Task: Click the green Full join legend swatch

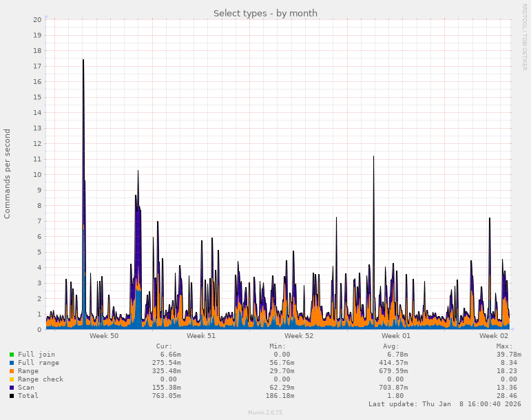Action: pos(12,354)
